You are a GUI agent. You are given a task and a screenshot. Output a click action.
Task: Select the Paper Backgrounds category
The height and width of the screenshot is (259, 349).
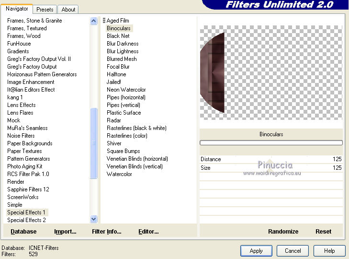[x=30, y=143]
